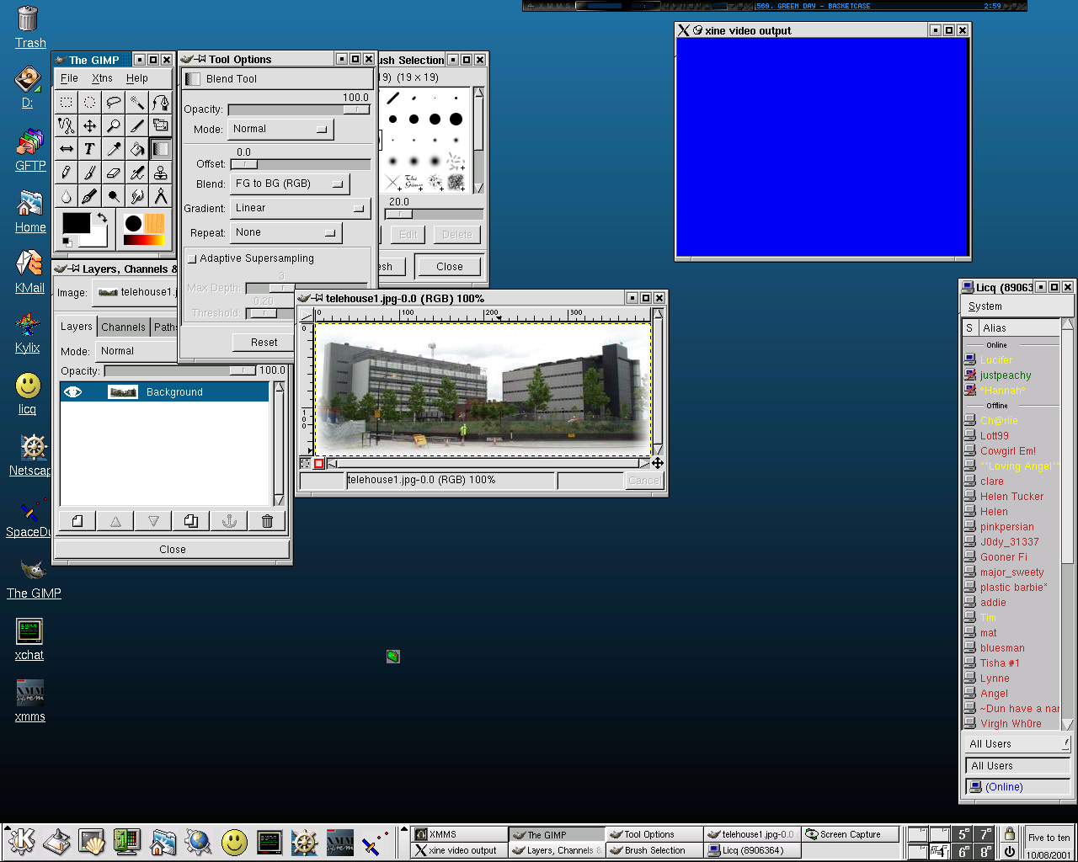1078x862 pixels.
Task: Open the Repeat None dropdown
Action: (x=285, y=232)
